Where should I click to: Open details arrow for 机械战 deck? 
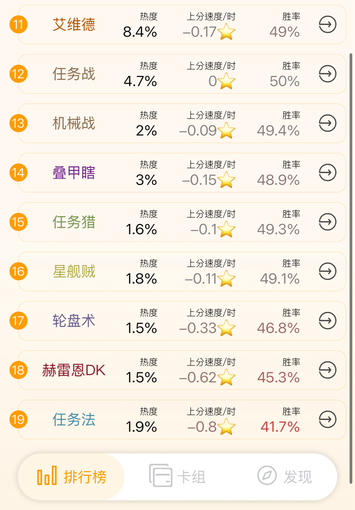coord(327,123)
